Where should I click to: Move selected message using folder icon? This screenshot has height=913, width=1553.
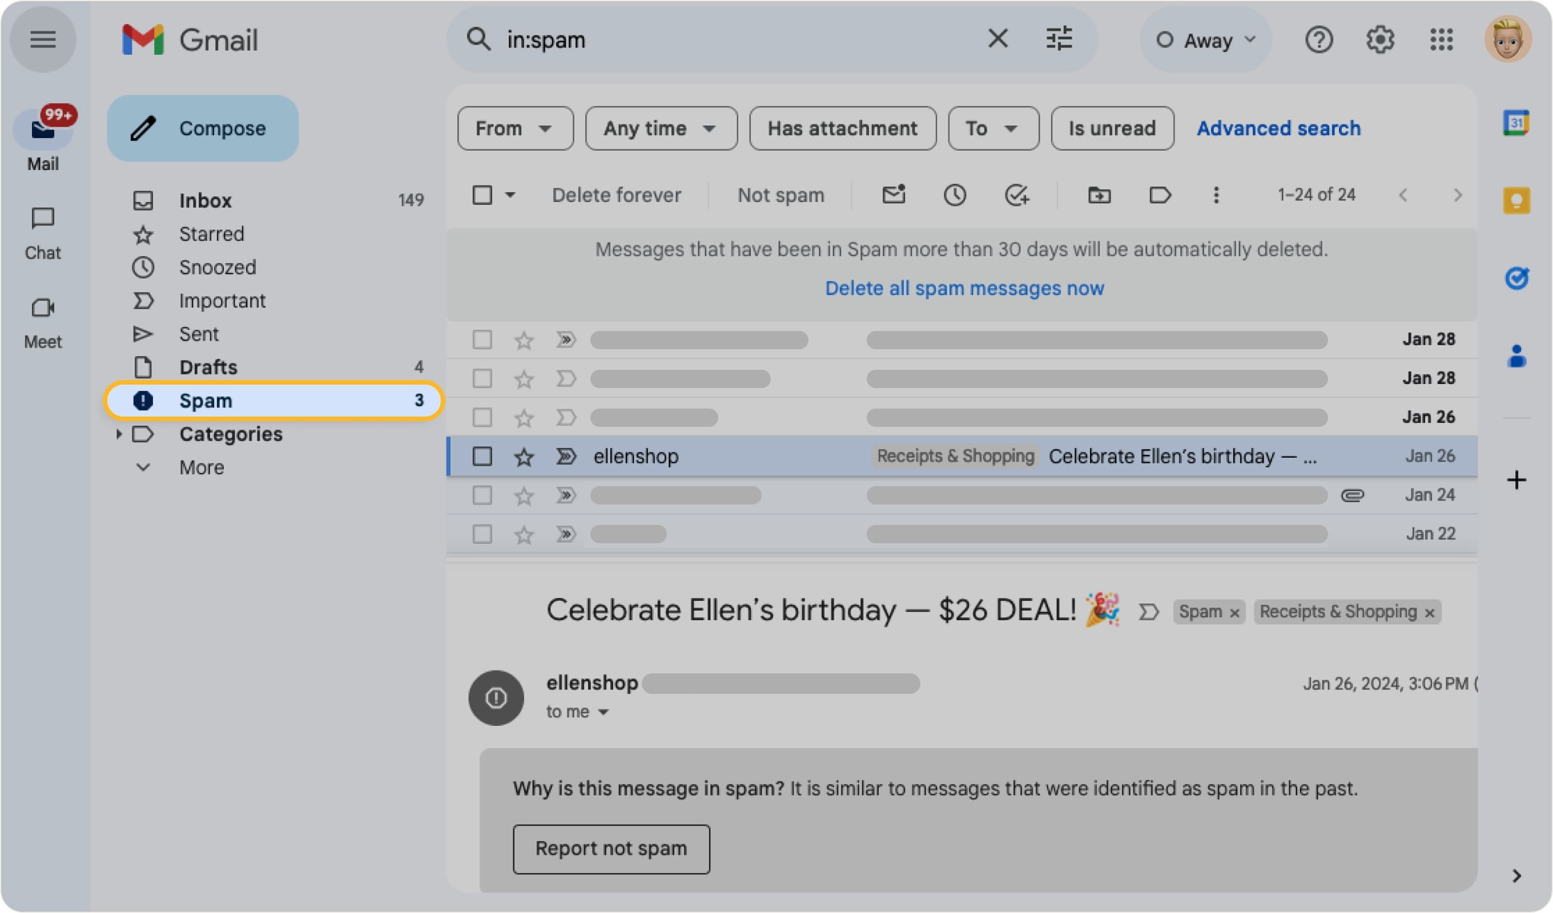(1099, 195)
